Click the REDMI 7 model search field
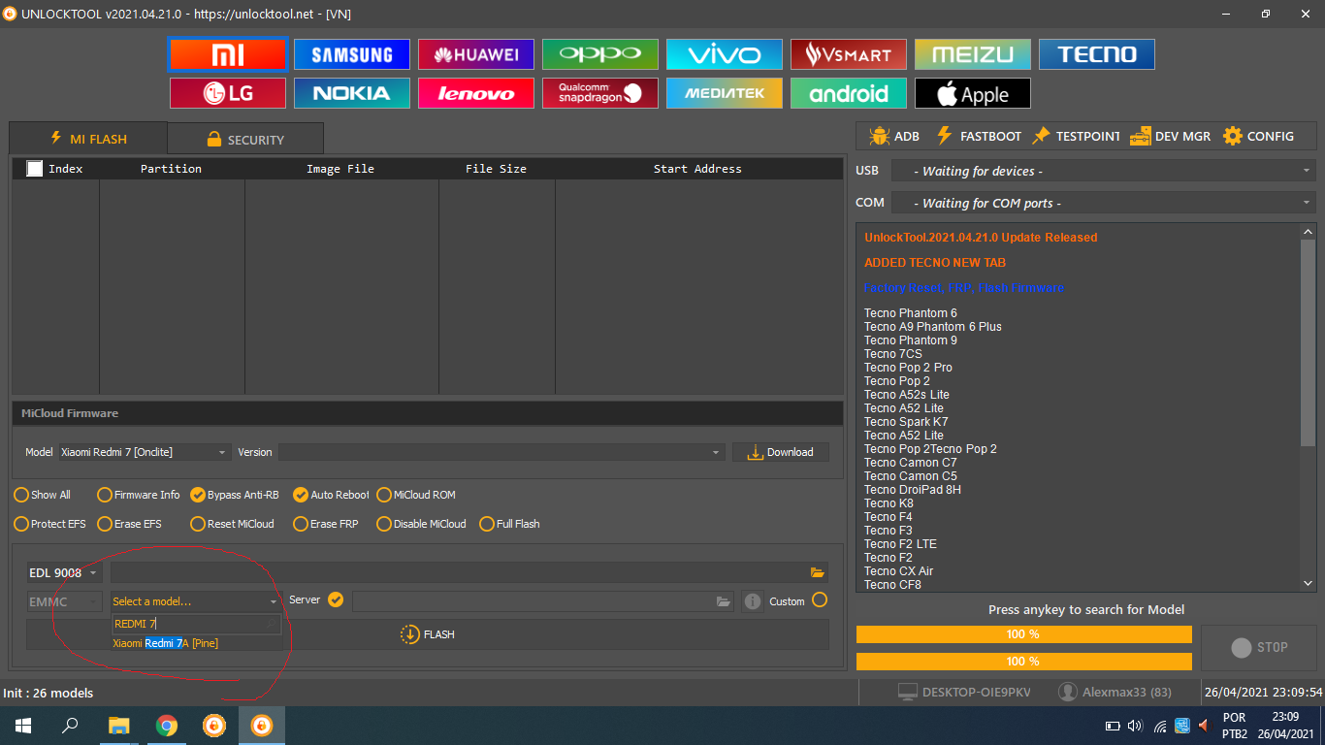The width and height of the screenshot is (1325, 745). click(x=196, y=624)
